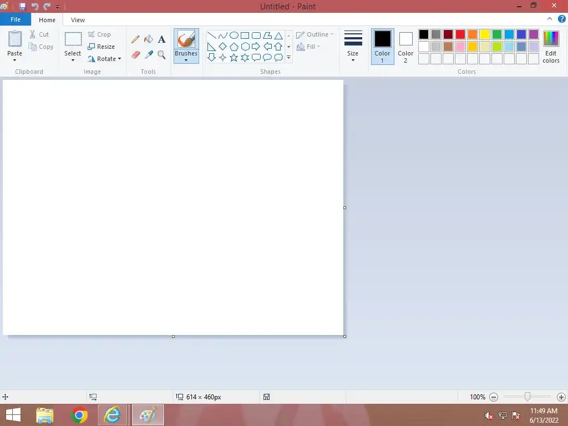Image resolution: width=568 pixels, height=426 pixels.
Task: Switch to the View tab
Action: pyautogui.click(x=78, y=20)
